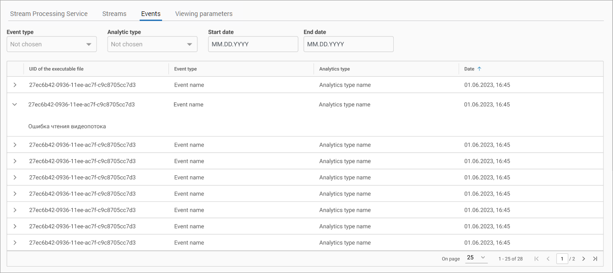613x273 pixels.
Task: Collapse the expanded second event row
Action: pyautogui.click(x=15, y=105)
